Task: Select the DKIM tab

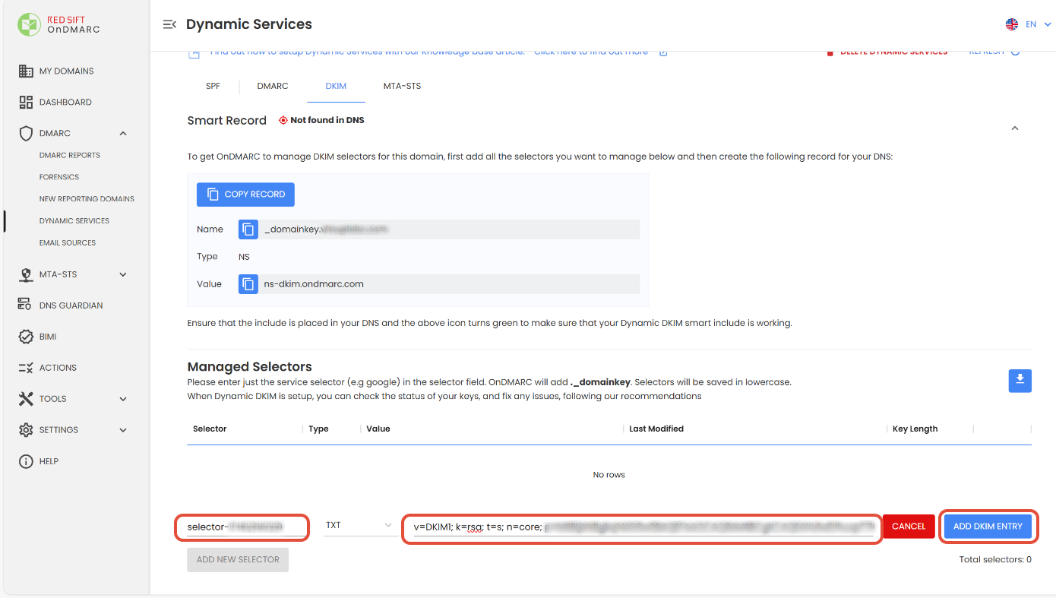Action: coord(336,86)
